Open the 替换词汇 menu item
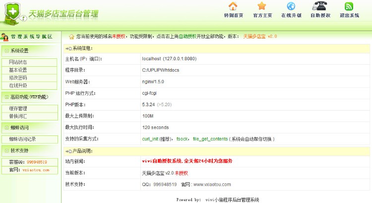 click(x=18, y=116)
